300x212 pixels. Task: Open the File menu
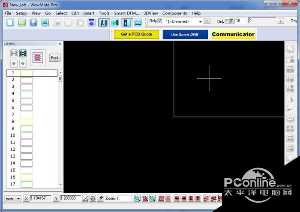pyautogui.click(x=8, y=13)
